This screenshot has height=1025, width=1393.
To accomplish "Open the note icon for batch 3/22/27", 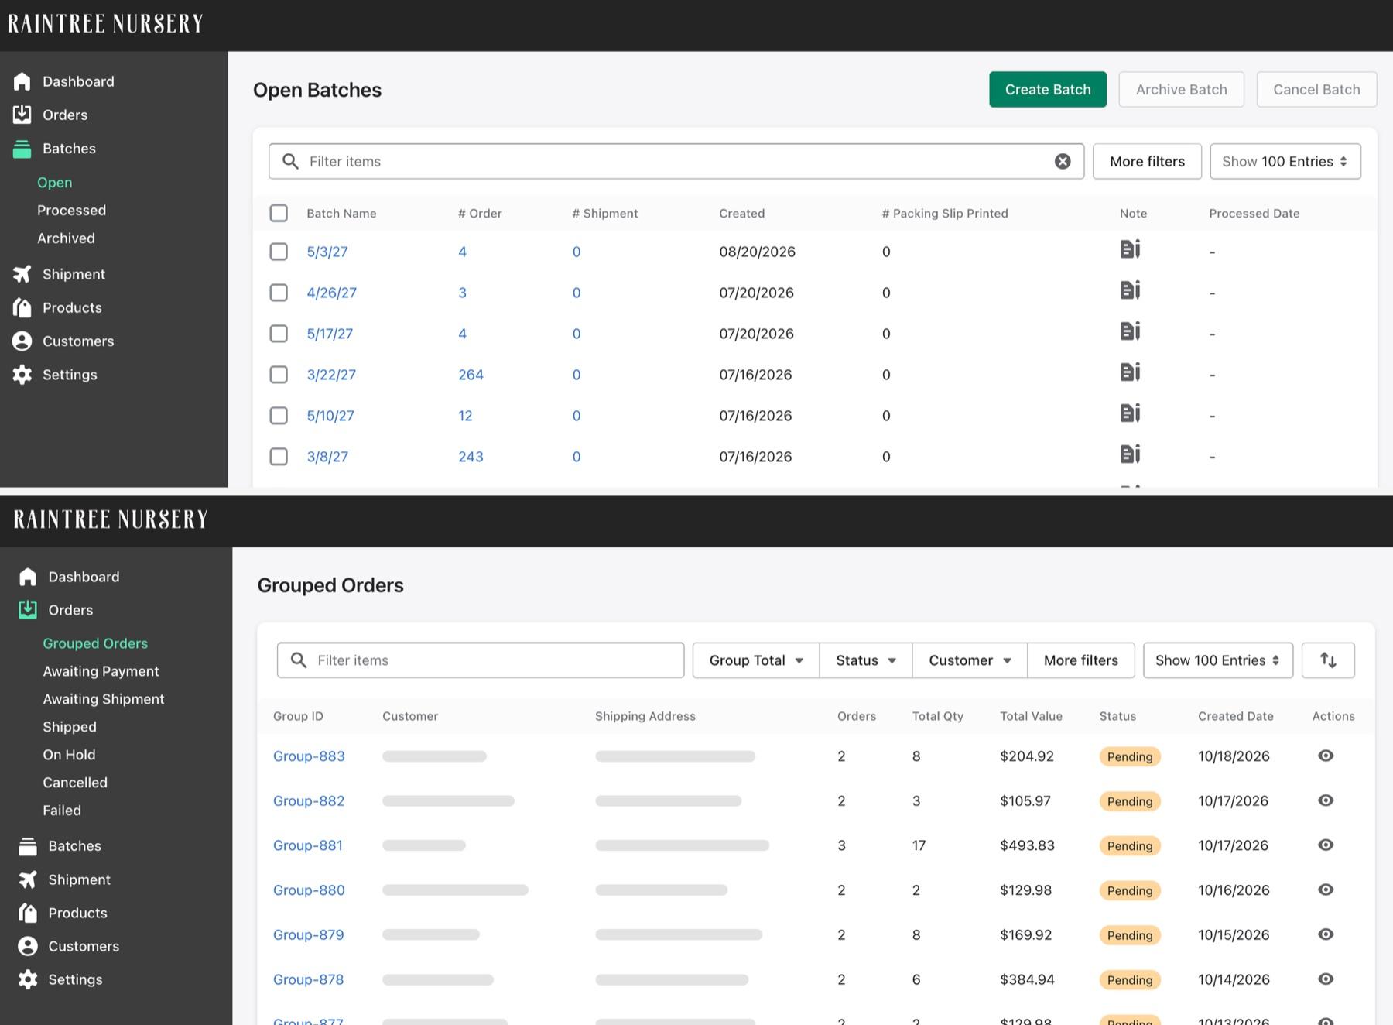I will click(x=1130, y=372).
